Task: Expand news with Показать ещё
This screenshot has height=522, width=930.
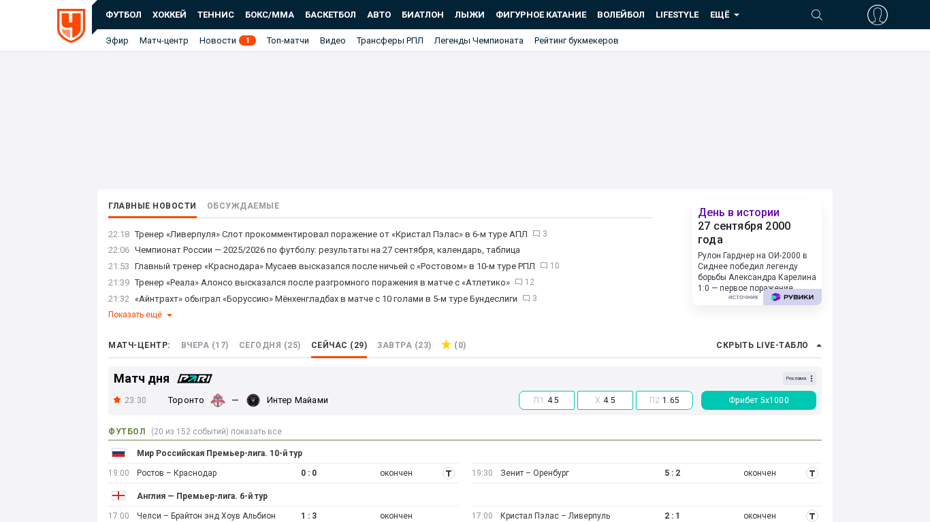Action: [140, 315]
